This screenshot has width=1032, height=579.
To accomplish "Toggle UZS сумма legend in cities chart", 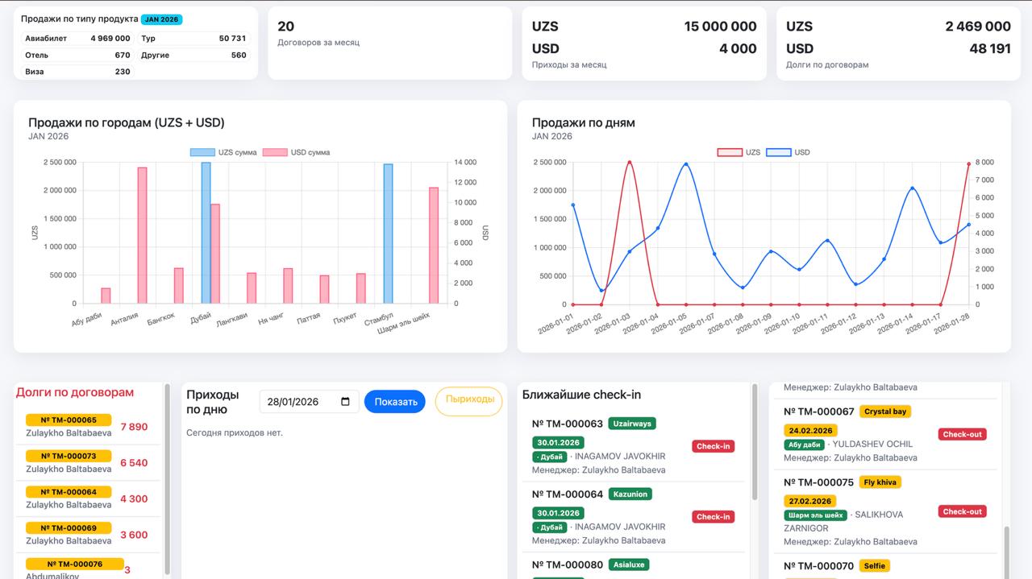I will pyautogui.click(x=202, y=152).
